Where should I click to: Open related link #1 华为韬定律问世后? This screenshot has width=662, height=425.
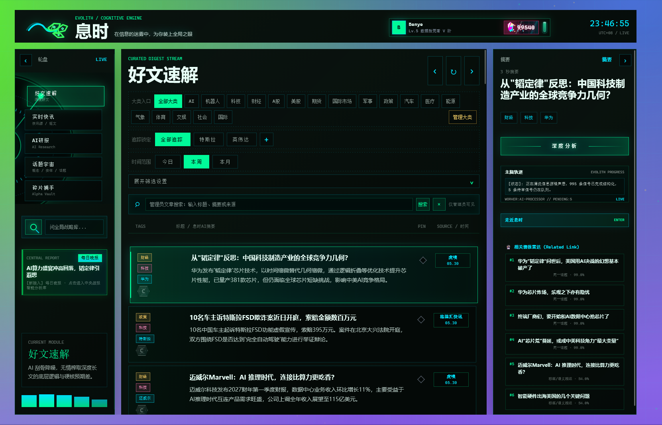pos(564,268)
